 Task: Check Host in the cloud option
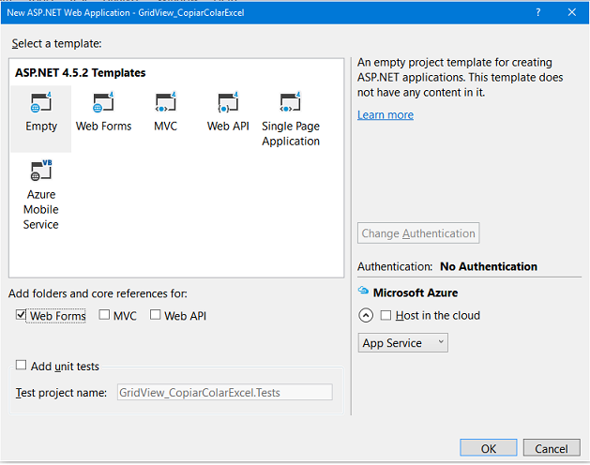tap(386, 315)
